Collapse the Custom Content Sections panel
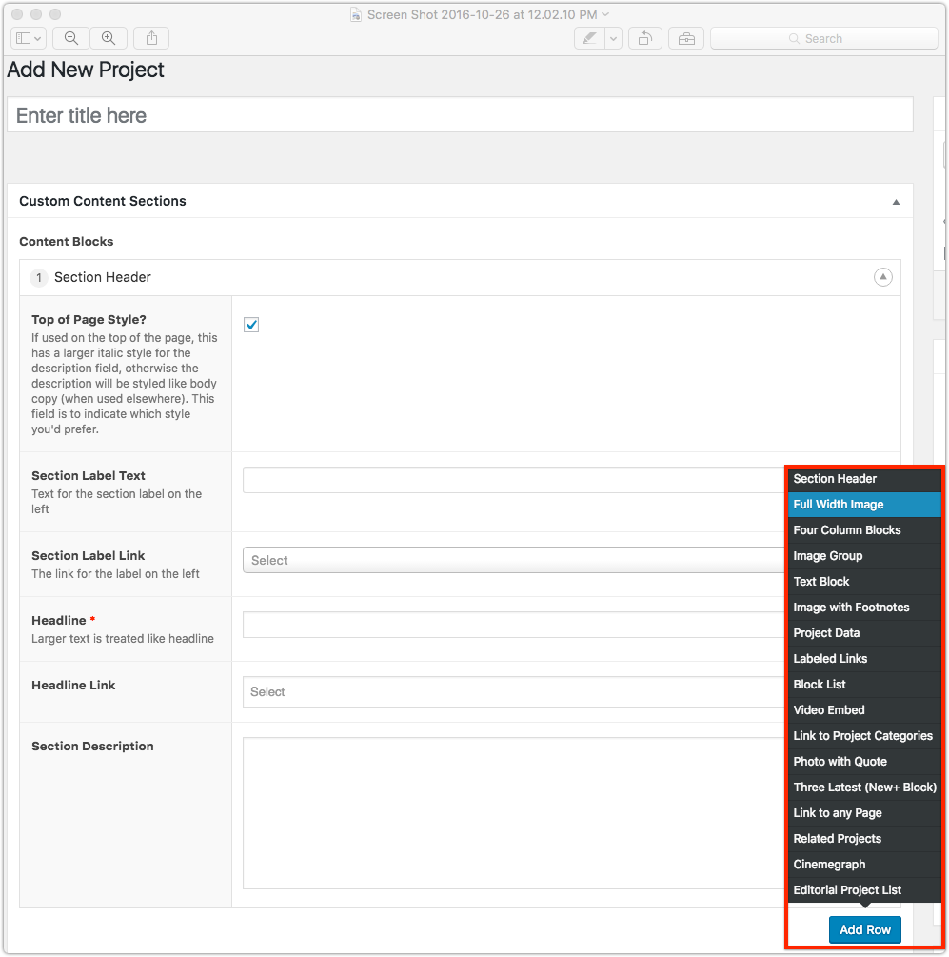Screen dimensions: 949x957 [x=895, y=202]
